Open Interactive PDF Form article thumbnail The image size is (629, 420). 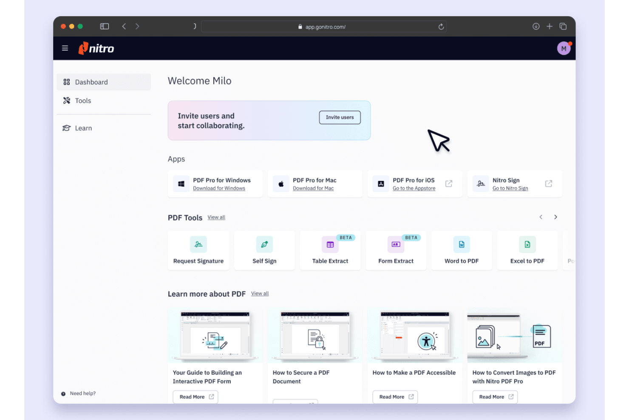[215, 335]
